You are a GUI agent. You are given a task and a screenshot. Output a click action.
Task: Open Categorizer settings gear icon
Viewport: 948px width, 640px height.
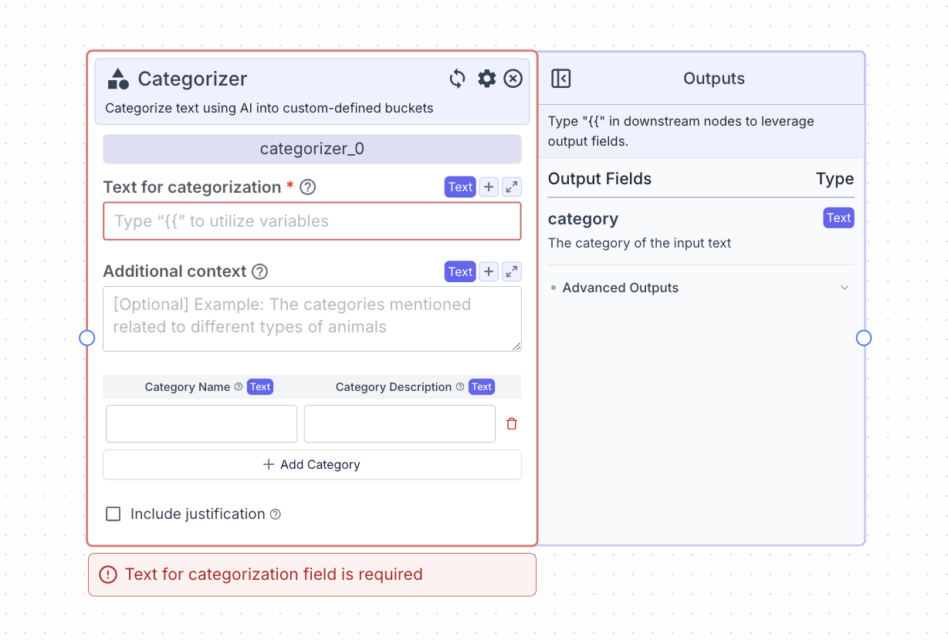pyautogui.click(x=486, y=79)
